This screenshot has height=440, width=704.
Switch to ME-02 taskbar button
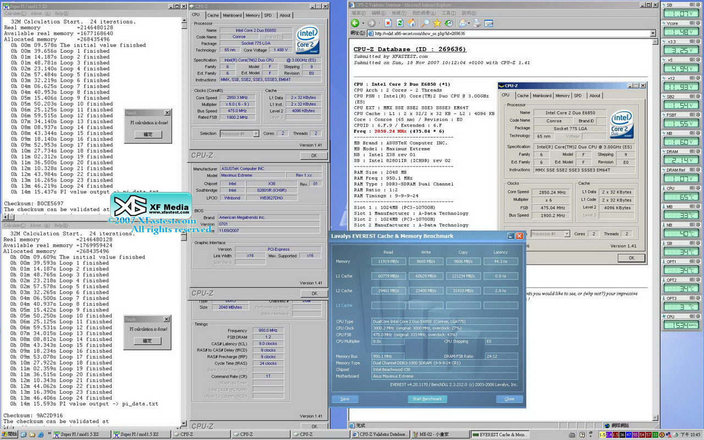tap(440, 435)
